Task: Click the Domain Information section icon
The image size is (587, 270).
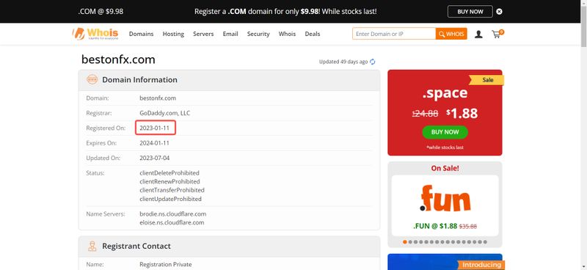Action: (x=92, y=79)
